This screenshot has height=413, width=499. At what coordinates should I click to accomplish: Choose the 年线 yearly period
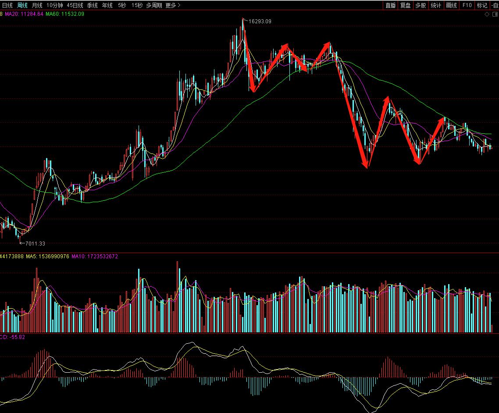point(107,5)
